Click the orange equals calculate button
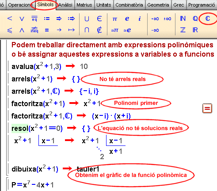 207,108
